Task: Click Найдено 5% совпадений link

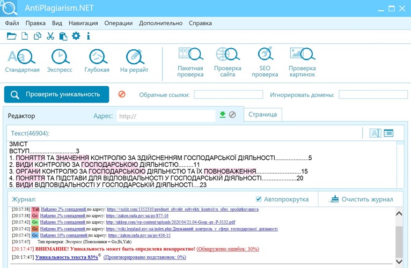Action: click(x=63, y=222)
